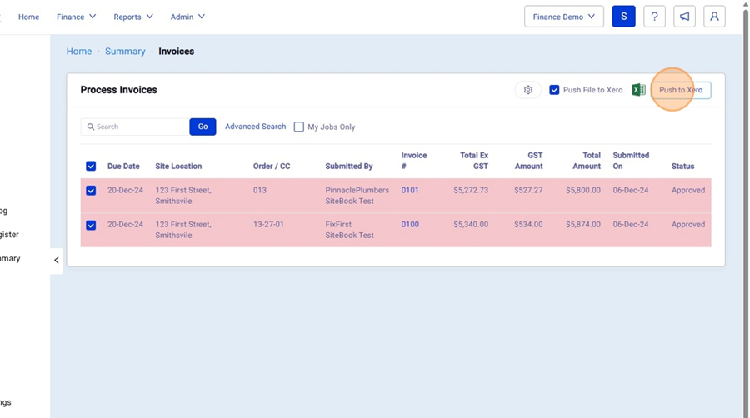Toggle the Push File to Xero checkbox
The image size is (750, 418).
tap(554, 90)
